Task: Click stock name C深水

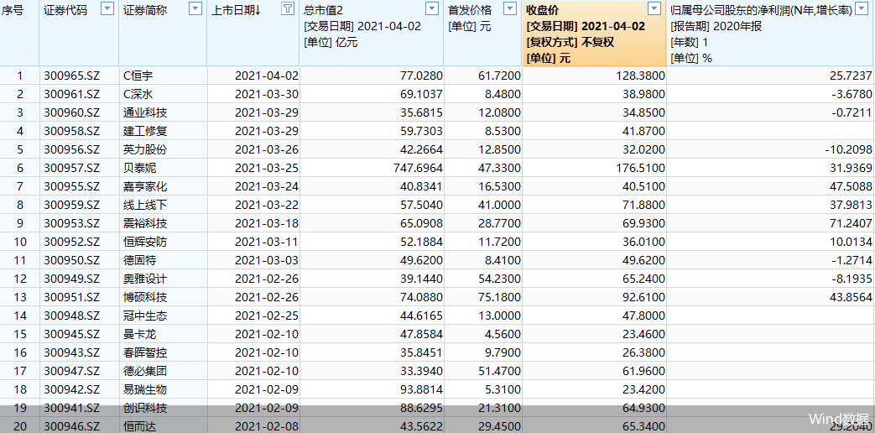Action: pyautogui.click(x=138, y=94)
